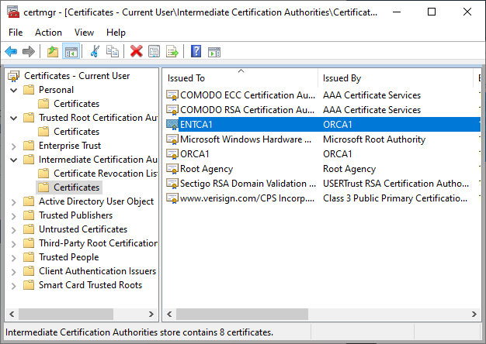Screen dimensions: 486x344
Task: Click the red Delete X icon
Action: (x=137, y=51)
